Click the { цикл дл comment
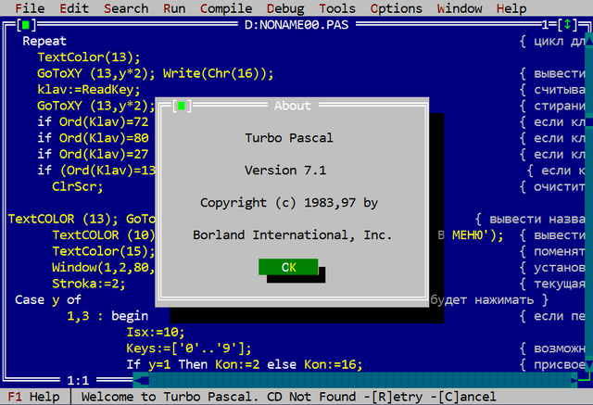 click(x=552, y=41)
